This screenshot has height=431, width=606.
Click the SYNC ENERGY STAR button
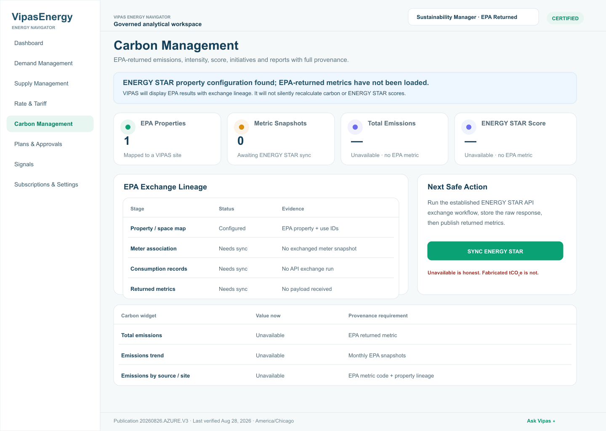coord(495,251)
